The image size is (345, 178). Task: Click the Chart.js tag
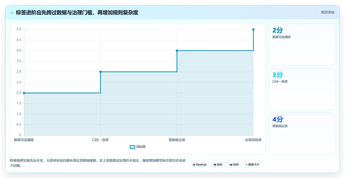pos(200,165)
